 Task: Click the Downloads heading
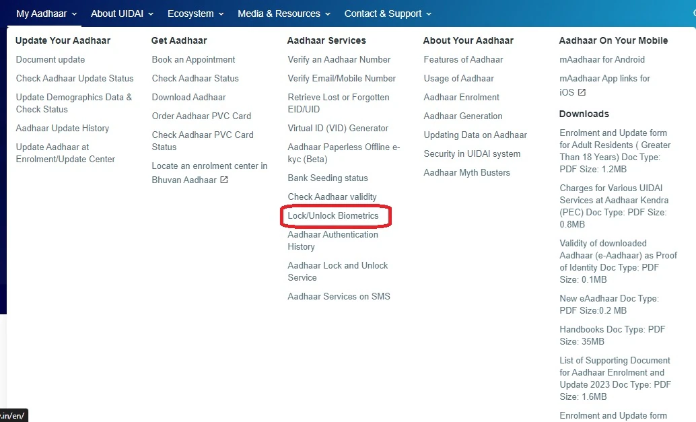(584, 114)
